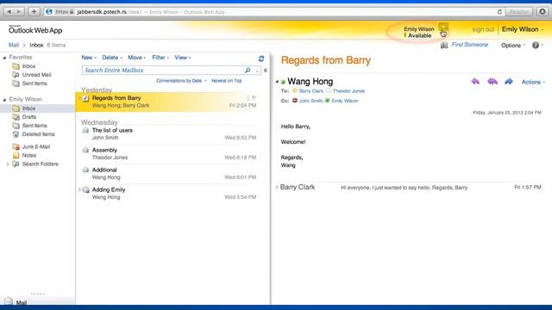Open Unread Mail folder in Favorites
This screenshot has height=310, width=552.
point(36,75)
